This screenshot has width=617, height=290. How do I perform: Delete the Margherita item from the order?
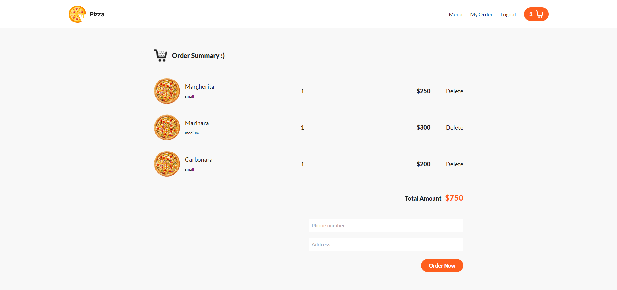point(454,91)
